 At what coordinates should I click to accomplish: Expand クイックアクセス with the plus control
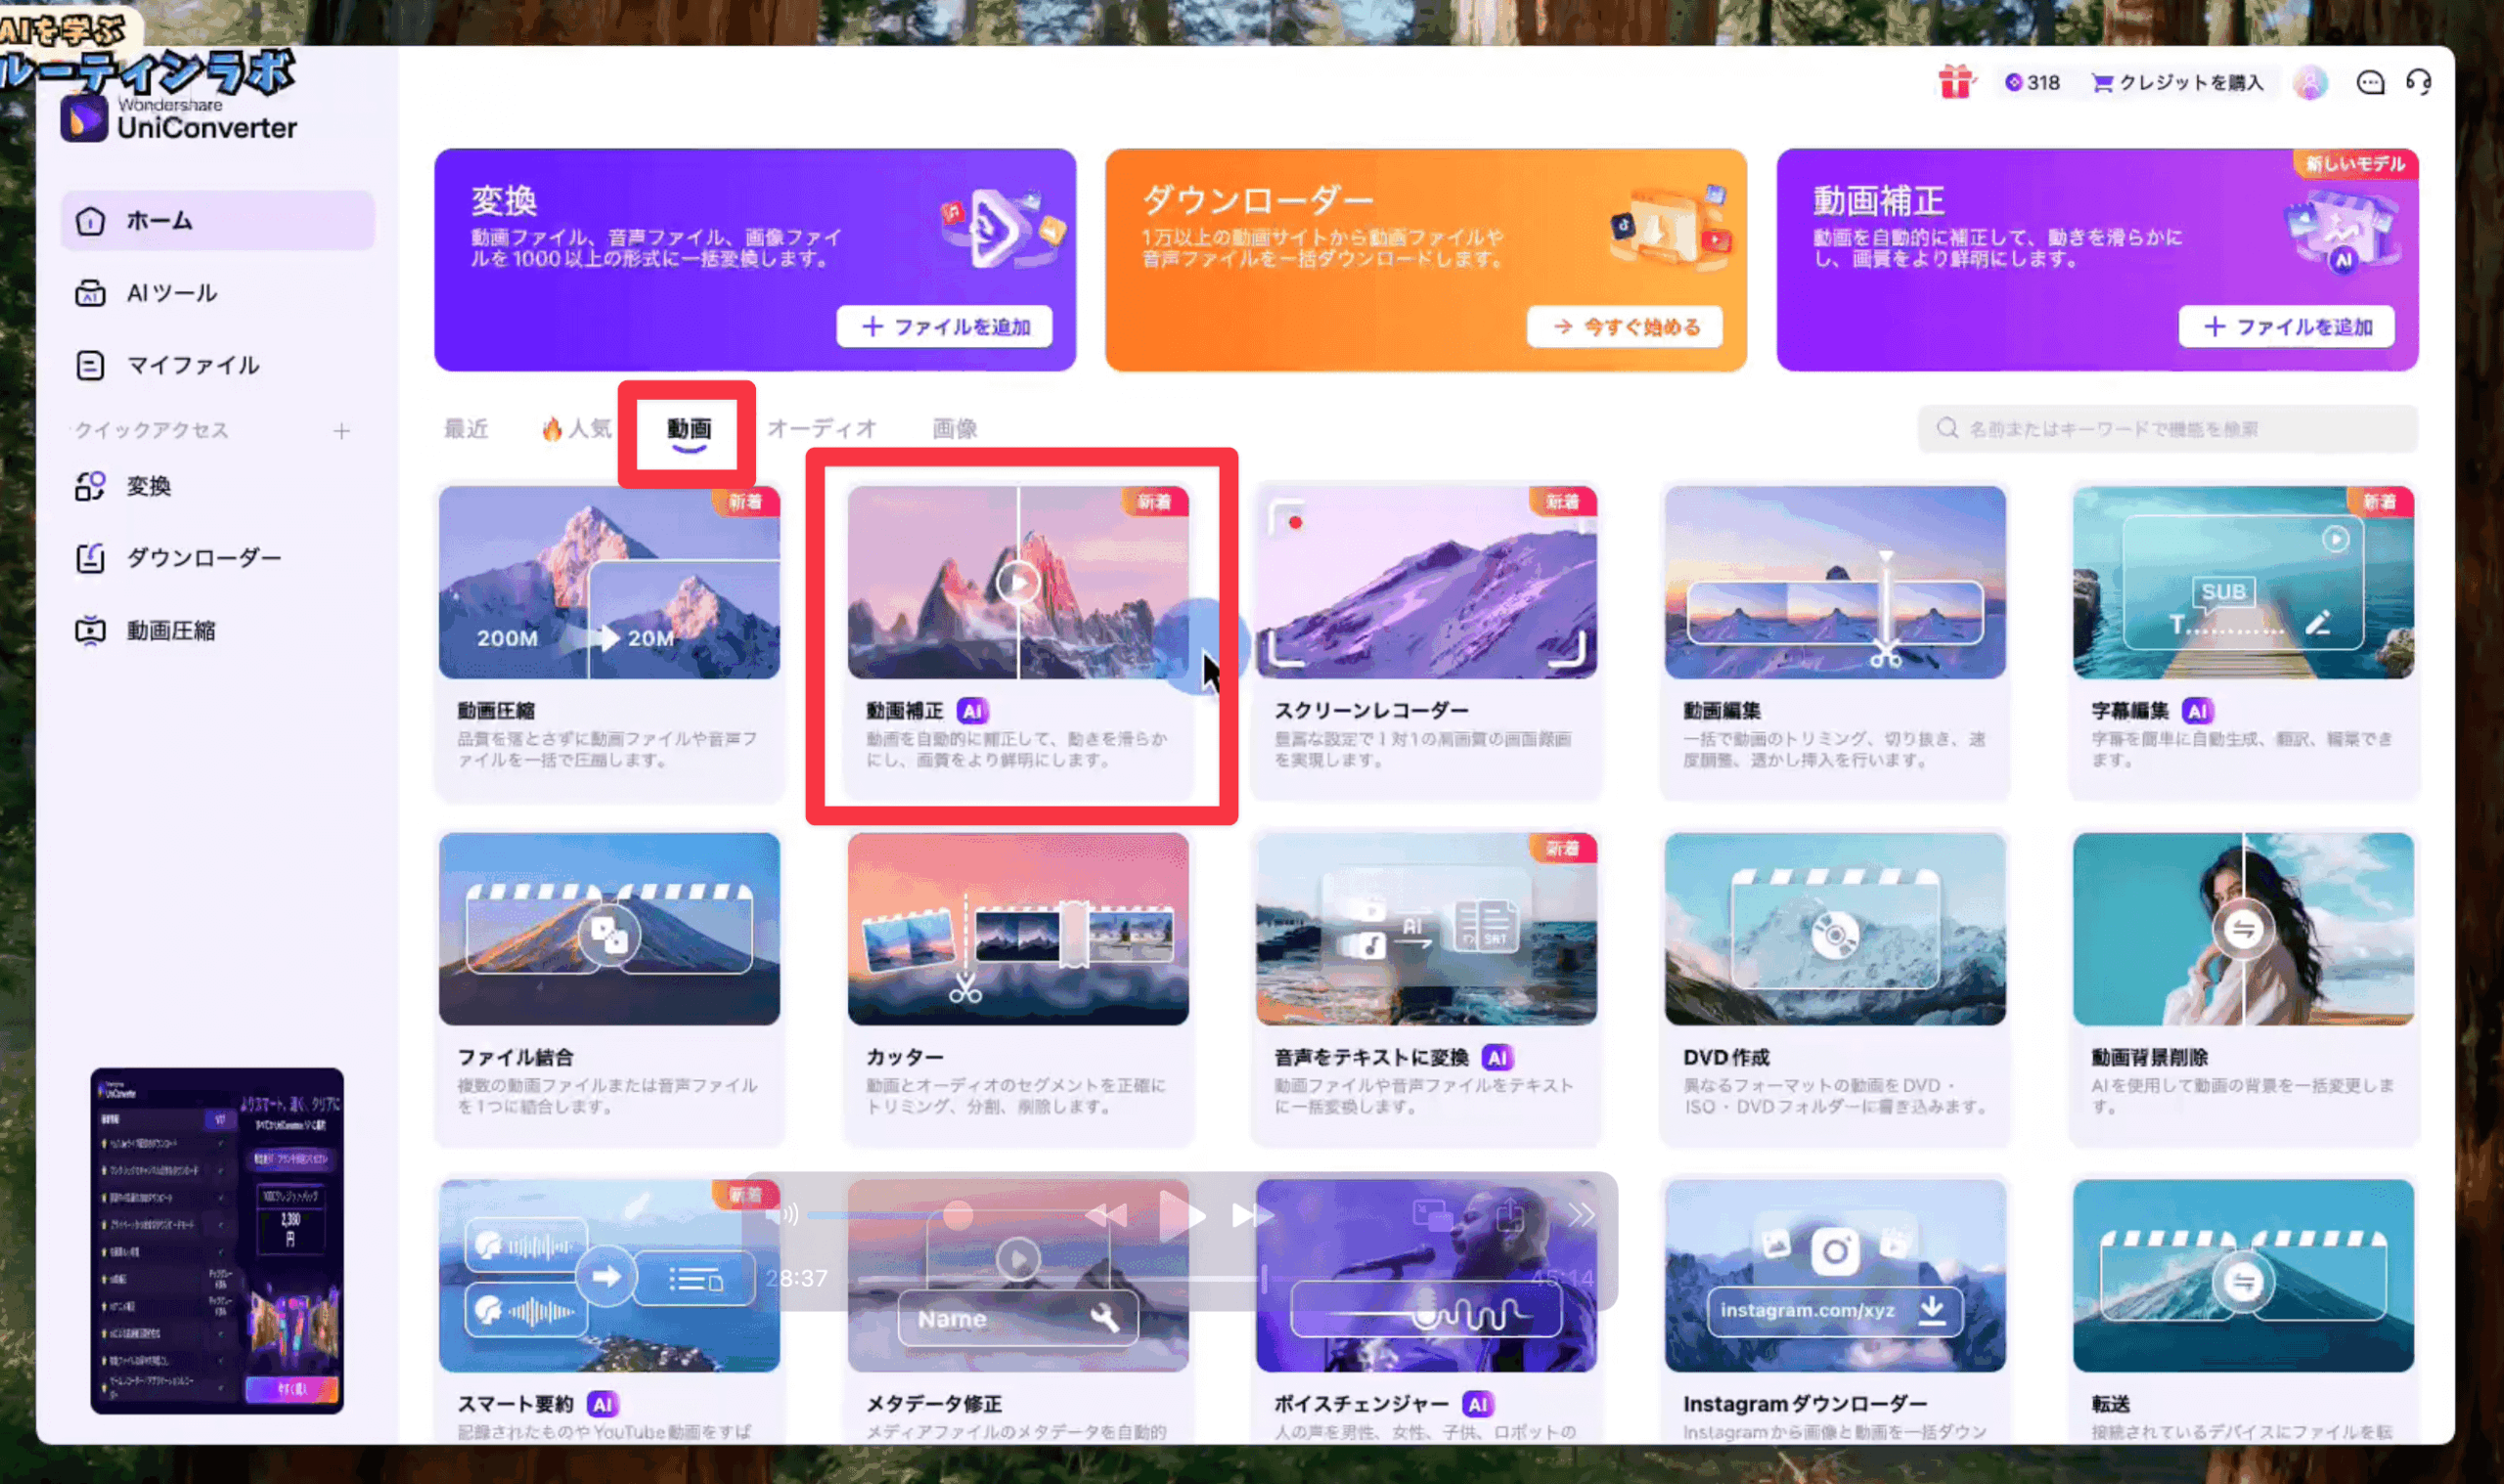tap(341, 430)
